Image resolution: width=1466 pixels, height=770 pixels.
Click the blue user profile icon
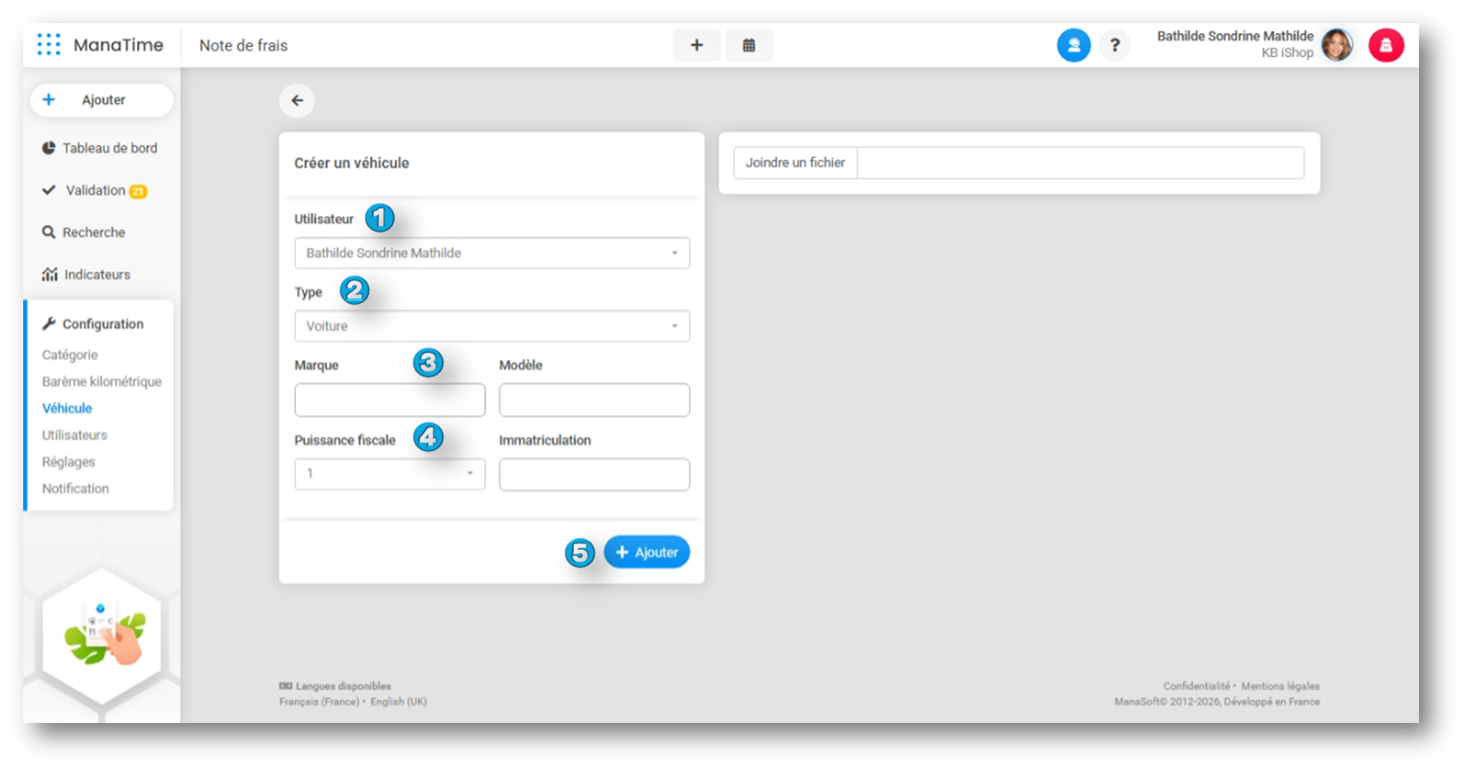(x=1073, y=46)
